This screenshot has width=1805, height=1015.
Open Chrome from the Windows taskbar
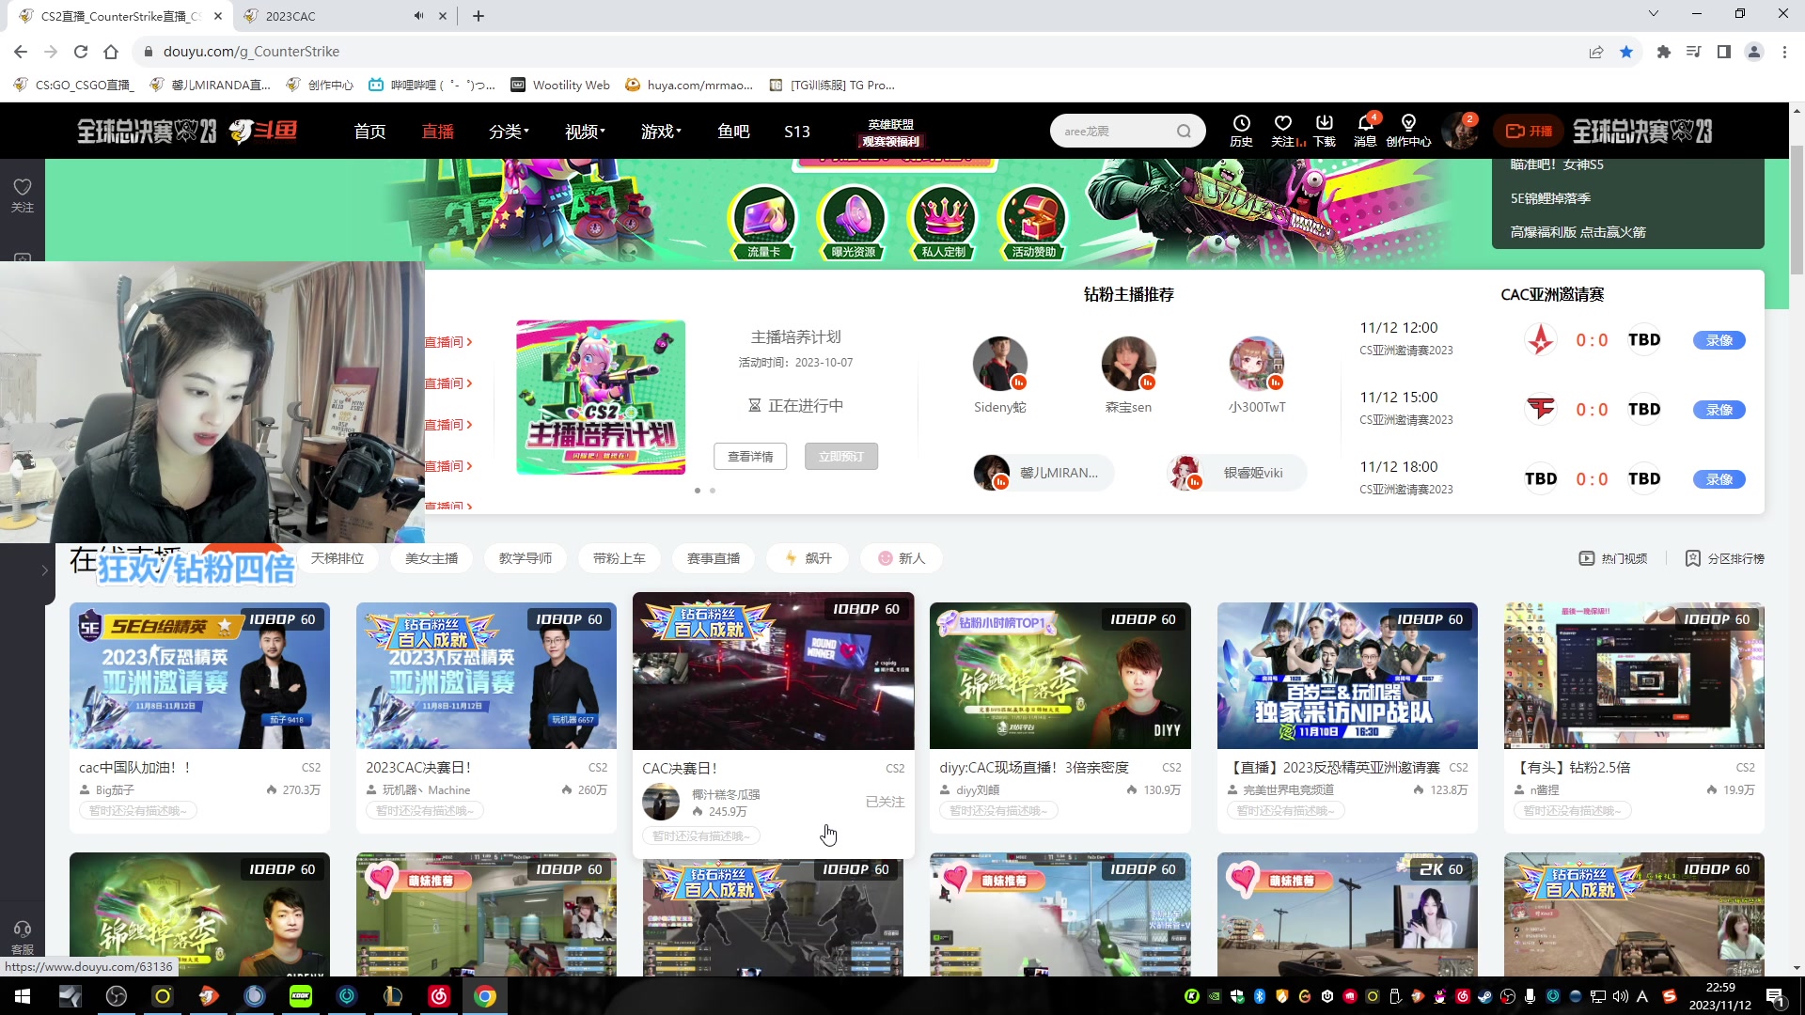(x=485, y=996)
